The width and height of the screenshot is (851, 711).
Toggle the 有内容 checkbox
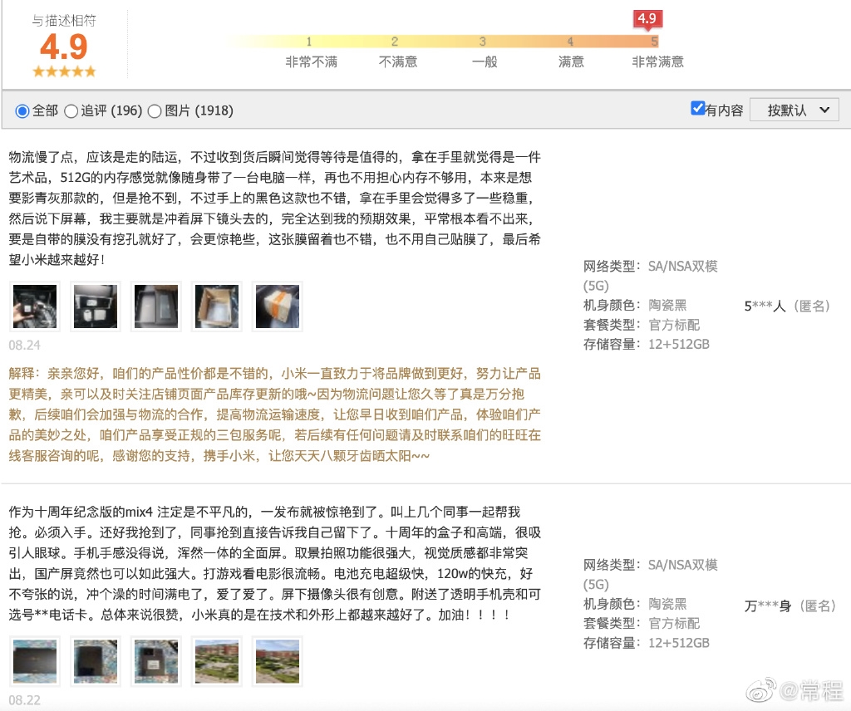pos(697,109)
